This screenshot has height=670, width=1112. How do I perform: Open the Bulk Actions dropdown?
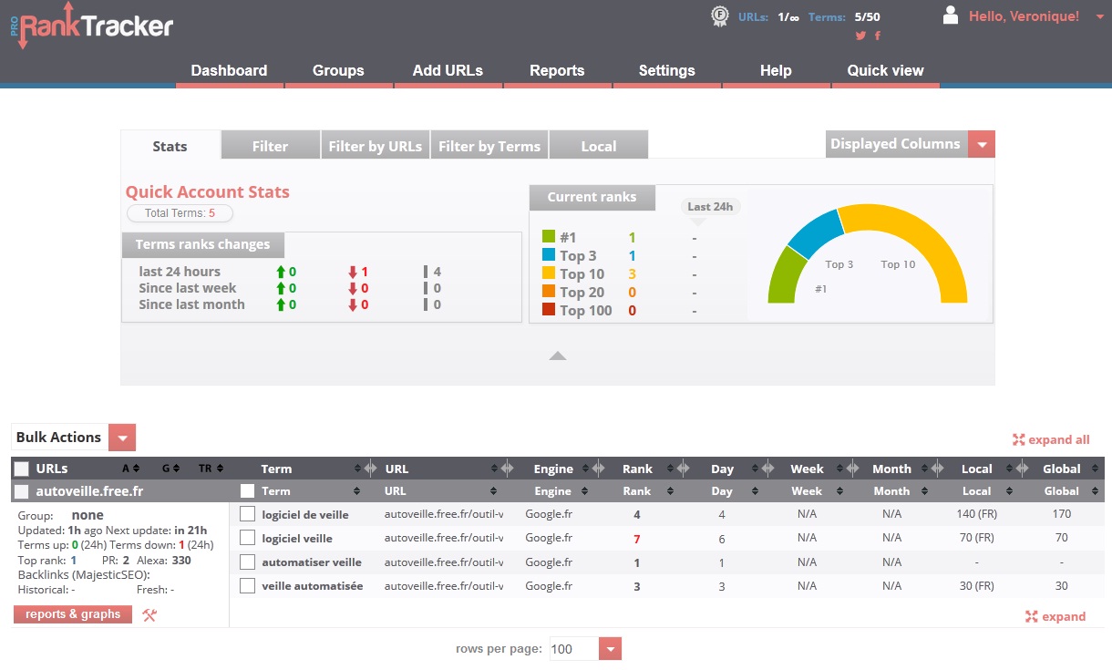pyautogui.click(x=122, y=438)
